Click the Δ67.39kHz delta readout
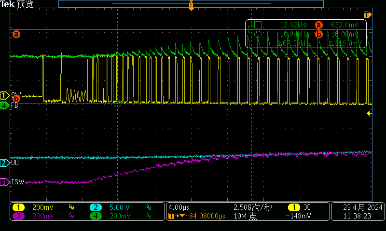The image size is (386, 231). tap(294, 43)
